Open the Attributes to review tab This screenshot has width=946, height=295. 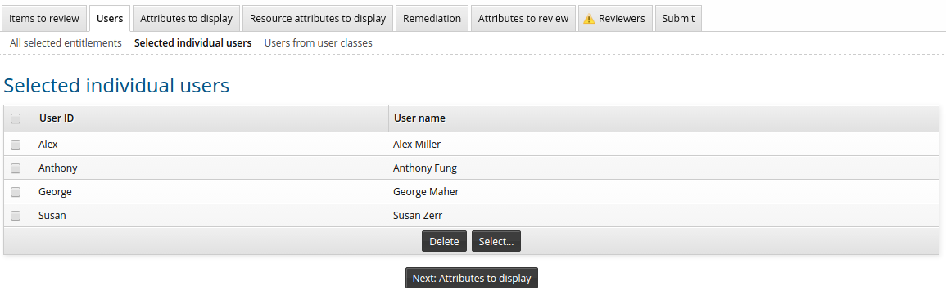(x=523, y=18)
